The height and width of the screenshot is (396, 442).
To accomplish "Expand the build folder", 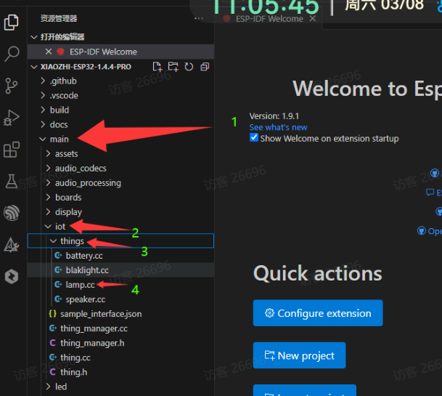I will 43,110.
